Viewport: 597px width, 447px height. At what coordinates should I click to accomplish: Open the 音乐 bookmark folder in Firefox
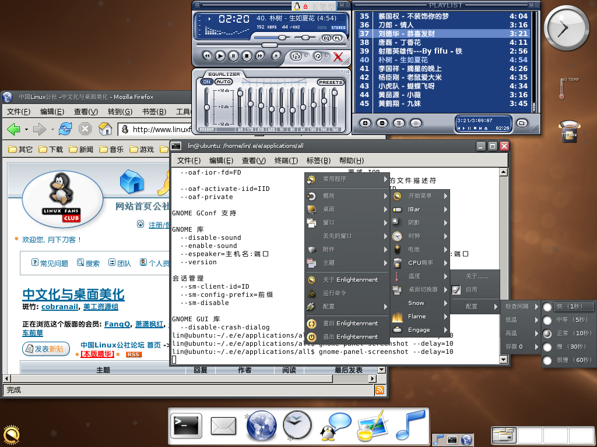pos(111,150)
